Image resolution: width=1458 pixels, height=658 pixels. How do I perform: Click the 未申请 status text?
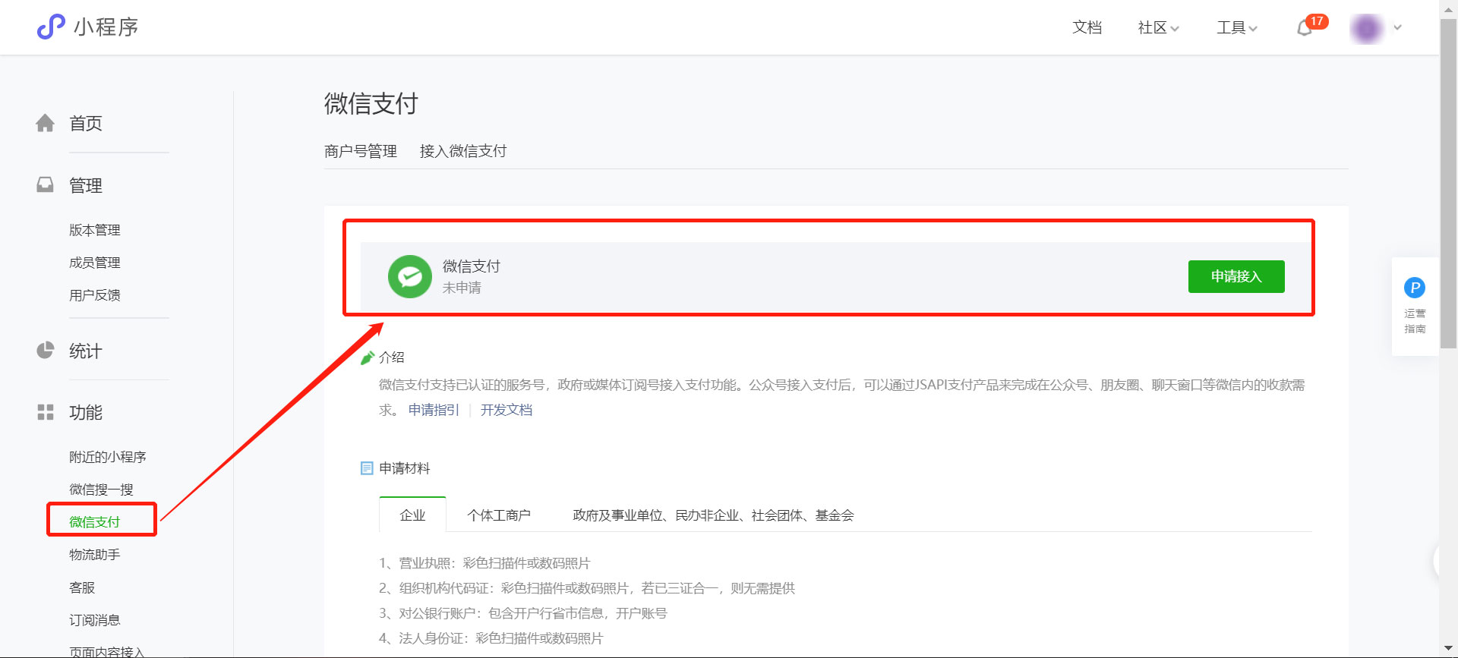coord(462,288)
